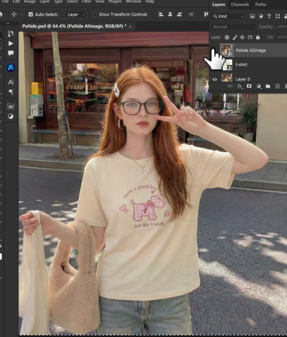Select the Layer 0 thumbnail
287x337 pixels.
coord(227,78)
